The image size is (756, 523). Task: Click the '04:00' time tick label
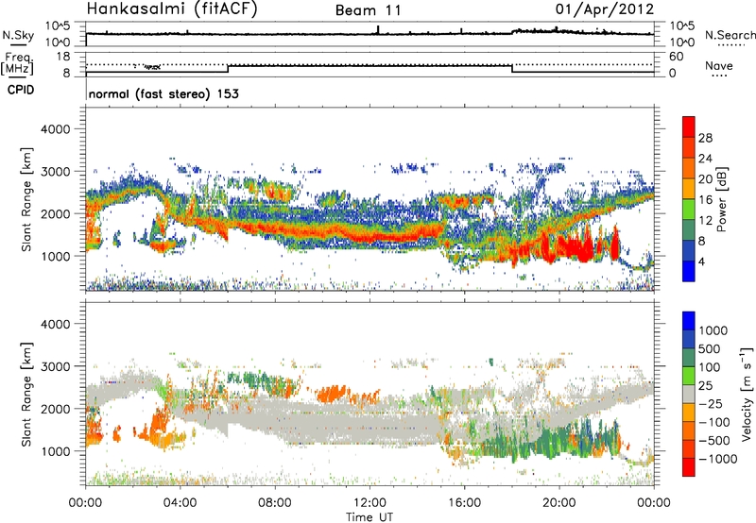(x=180, y=503)
